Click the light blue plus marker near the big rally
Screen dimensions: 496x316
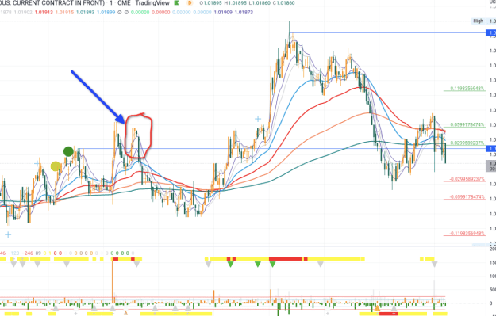tap(258, 119)
